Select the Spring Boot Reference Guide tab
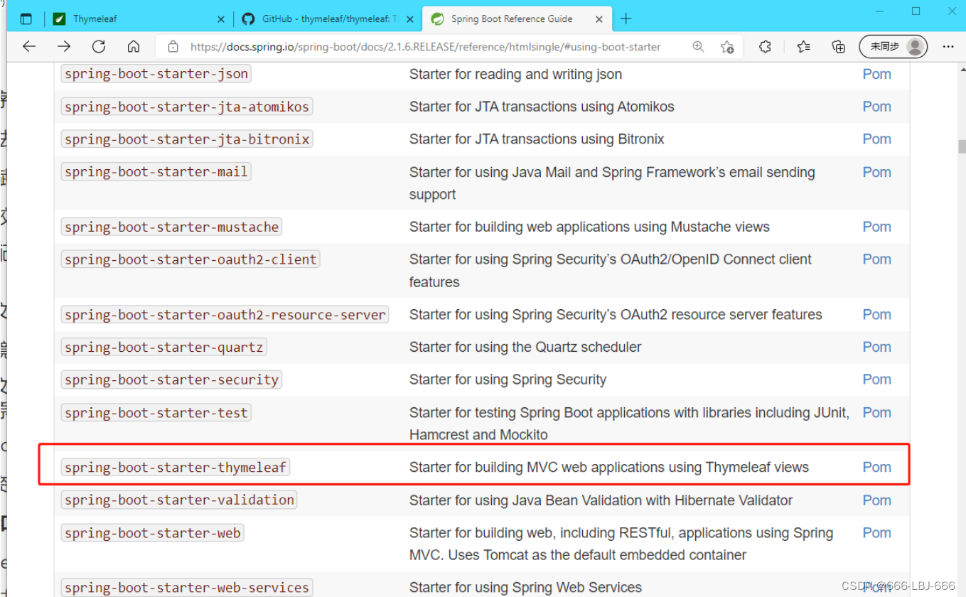 point(517,19)
